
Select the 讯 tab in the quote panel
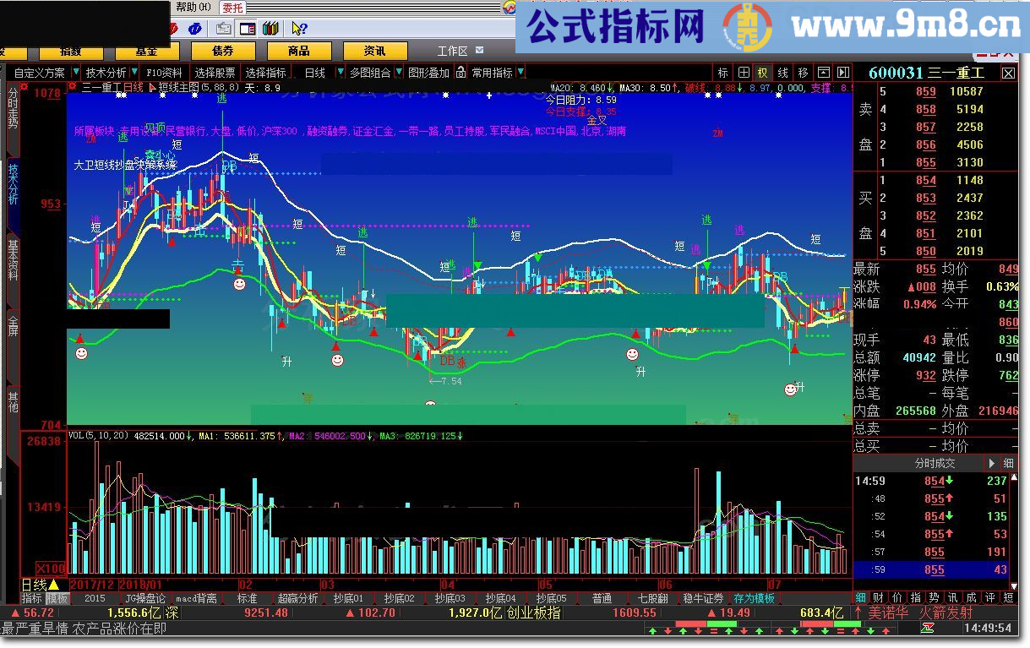(x=952, y=597)
